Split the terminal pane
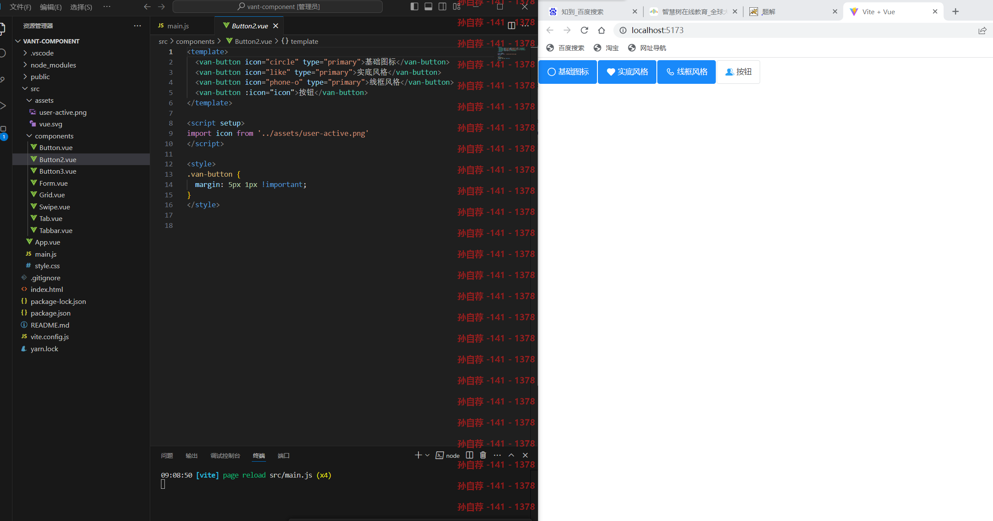Viewport: 993px width, 521px height. [x=470, y=455]
